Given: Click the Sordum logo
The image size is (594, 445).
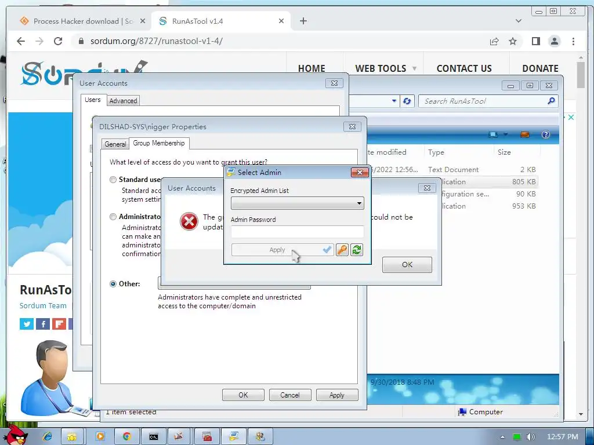Looking at the screenshot, I should tap(84, 72).
